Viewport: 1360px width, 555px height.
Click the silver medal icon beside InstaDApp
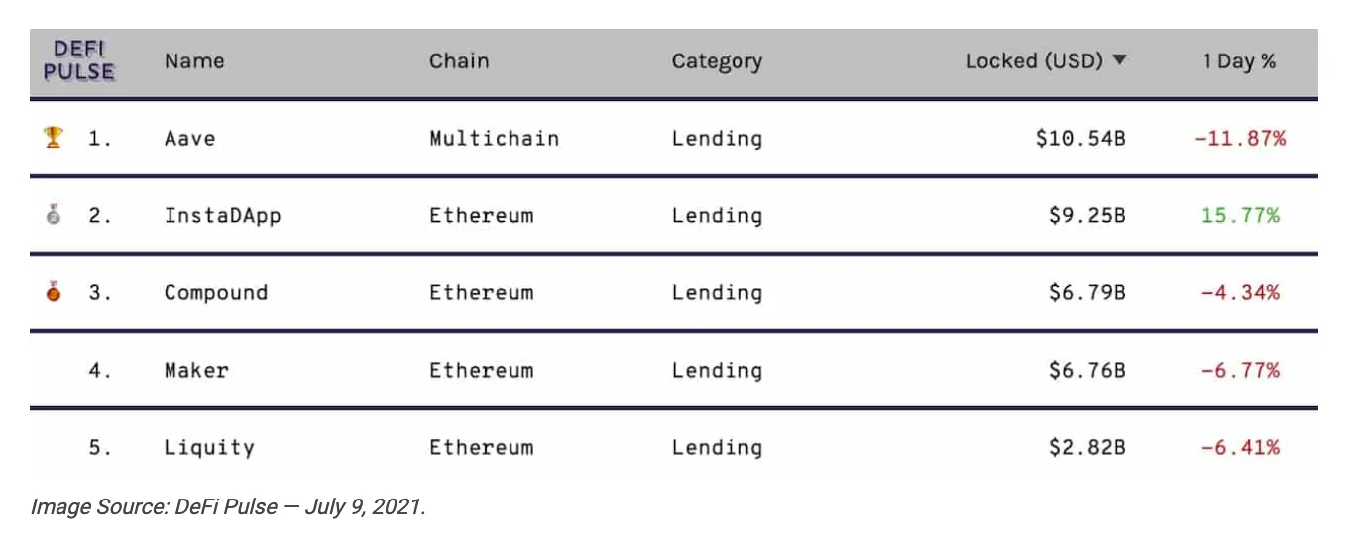click(54, 215)
